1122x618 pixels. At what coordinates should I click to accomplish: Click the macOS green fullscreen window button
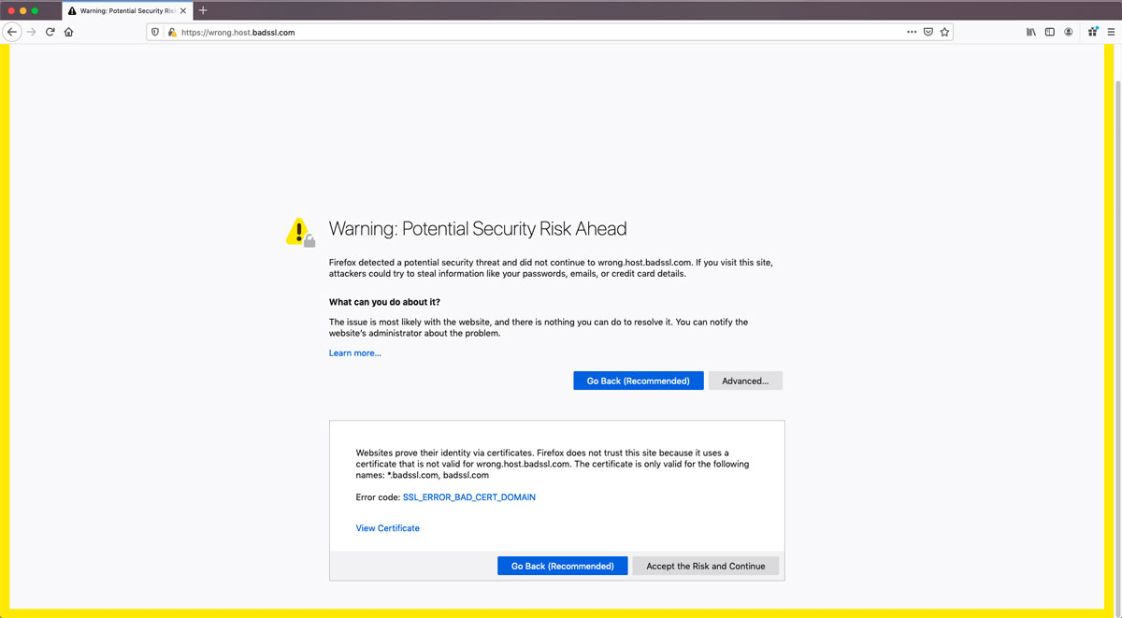(35, 10)
